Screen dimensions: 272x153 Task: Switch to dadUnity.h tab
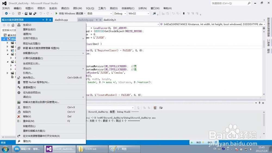point(110,20)
